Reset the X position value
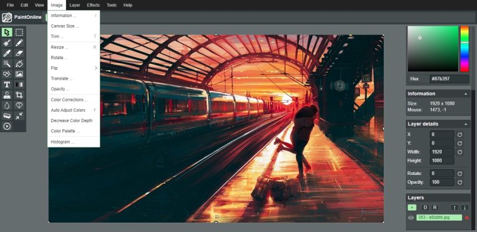The image size is (477, 232). [459, 134]
